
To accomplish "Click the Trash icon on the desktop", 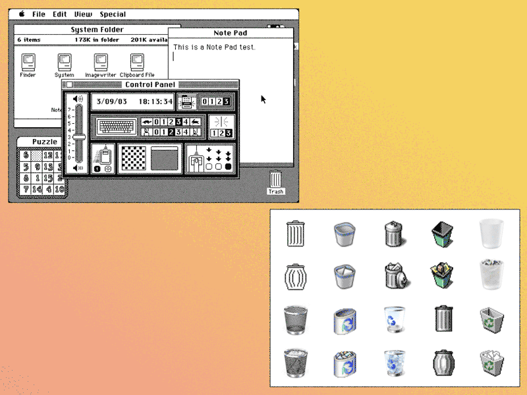I will click(275, 179).
